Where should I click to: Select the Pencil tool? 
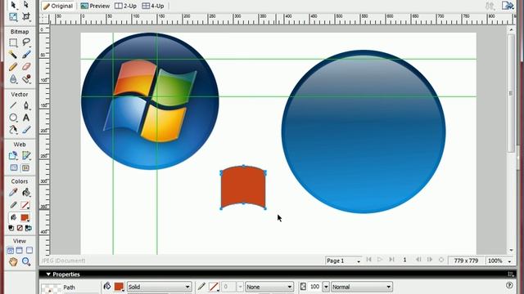tap(13, 67)
